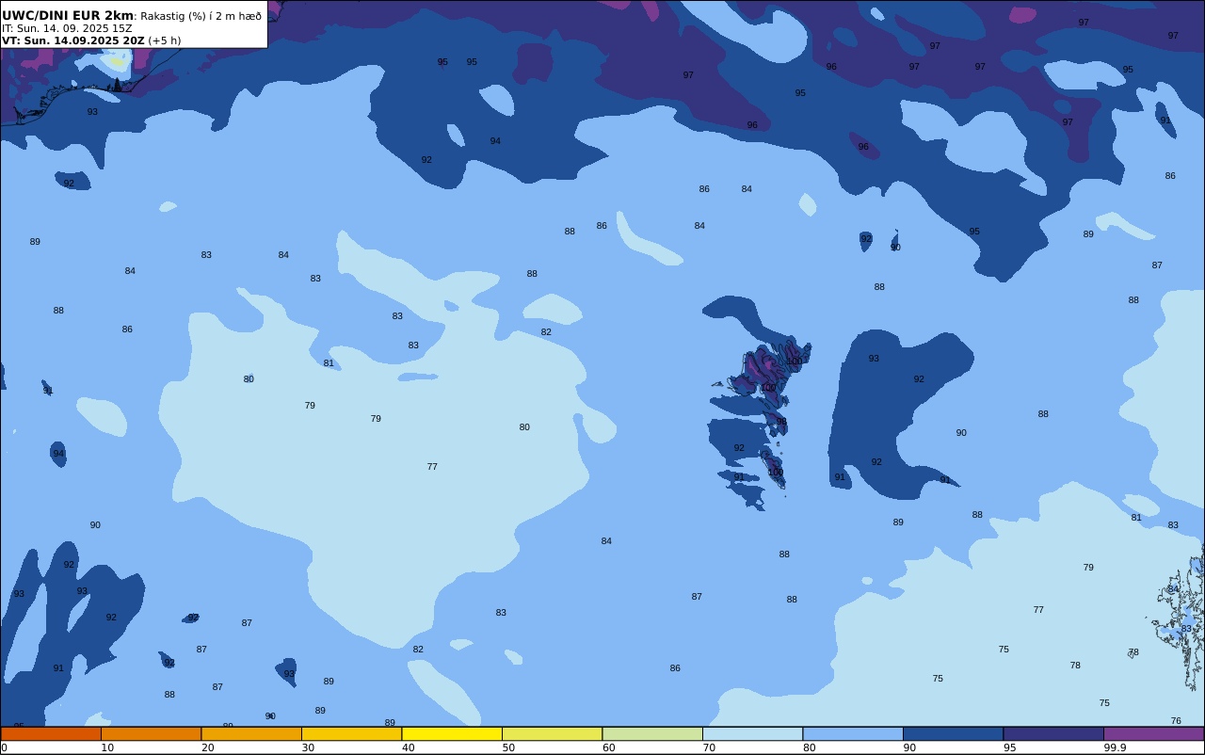The width and height of the screenshot is (1205, 755).
Task: Pick the amber 20–30 legend swatch
Action: (251, 733)
